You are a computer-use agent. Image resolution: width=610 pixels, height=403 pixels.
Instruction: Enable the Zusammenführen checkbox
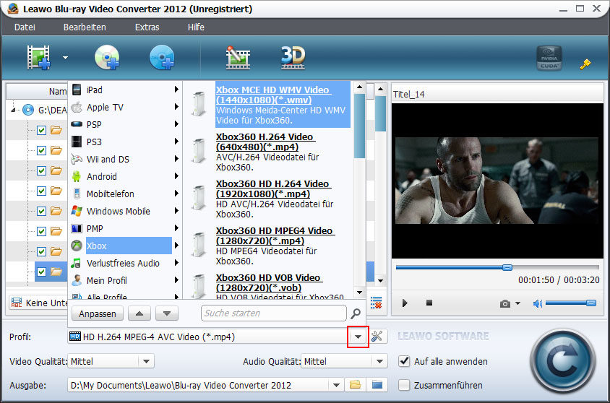(x=404, y=385)
